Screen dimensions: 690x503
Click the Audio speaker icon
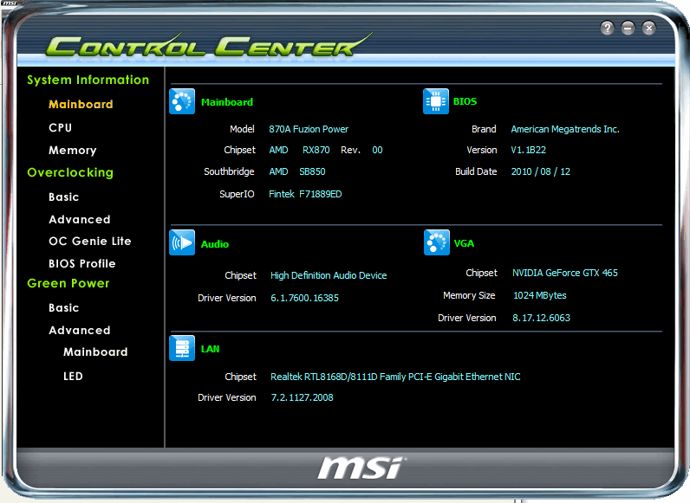pos(182,242)
